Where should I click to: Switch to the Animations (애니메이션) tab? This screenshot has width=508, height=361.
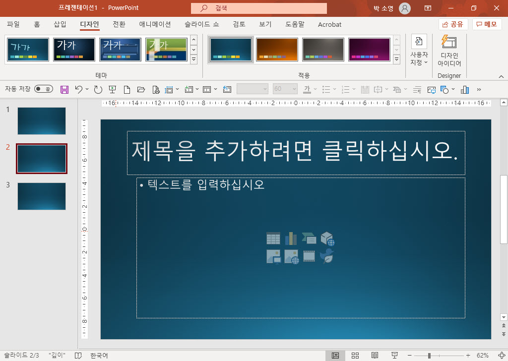point(155,24)
